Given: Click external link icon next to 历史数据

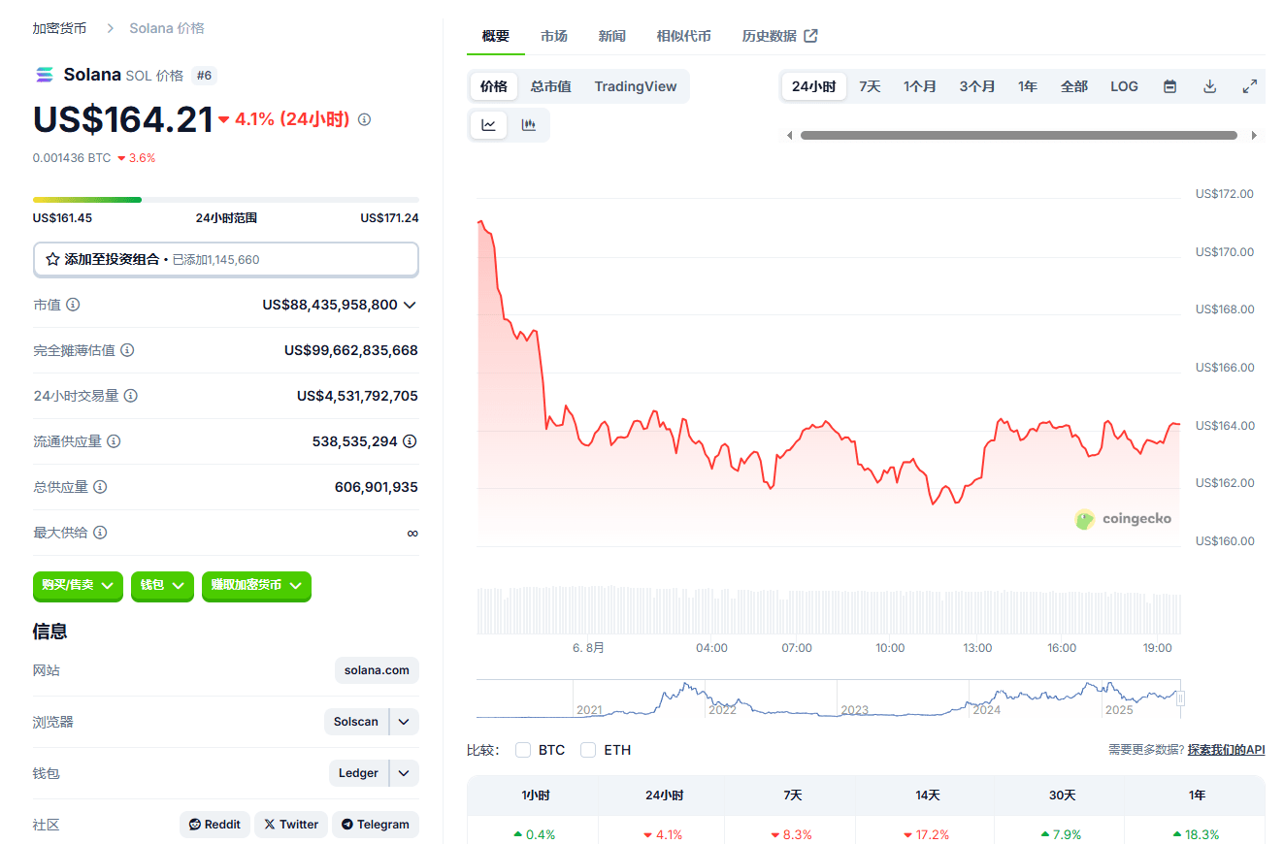Looking at the screenshot, I should click(811, 36).
